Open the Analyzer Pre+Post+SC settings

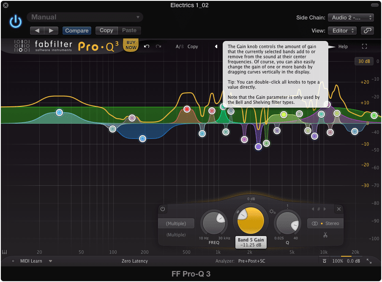coord(252,261)
